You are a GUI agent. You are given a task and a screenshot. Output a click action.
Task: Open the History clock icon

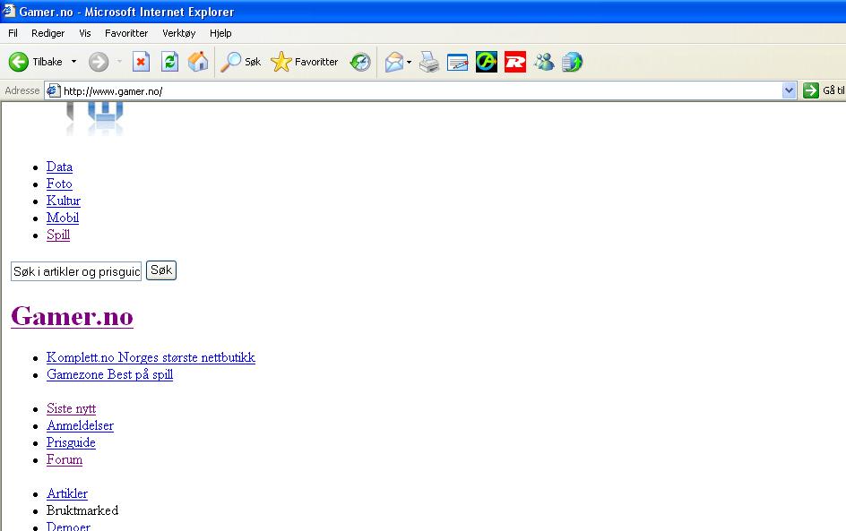click(360, 62)
